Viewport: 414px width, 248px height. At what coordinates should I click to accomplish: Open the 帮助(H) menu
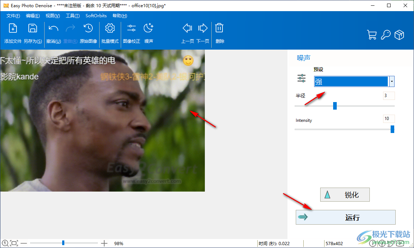click(x=120, y=16)
